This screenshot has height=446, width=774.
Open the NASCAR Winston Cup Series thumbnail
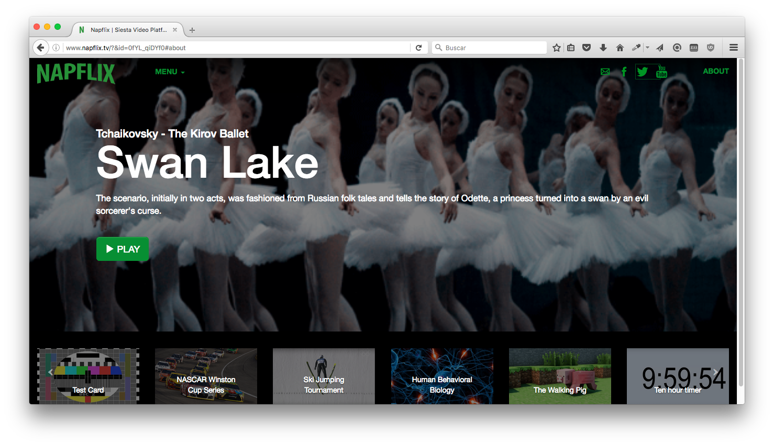click(x=206, y=376)
